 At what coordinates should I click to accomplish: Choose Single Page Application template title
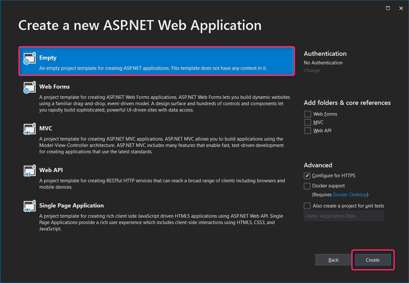point(72,206)
